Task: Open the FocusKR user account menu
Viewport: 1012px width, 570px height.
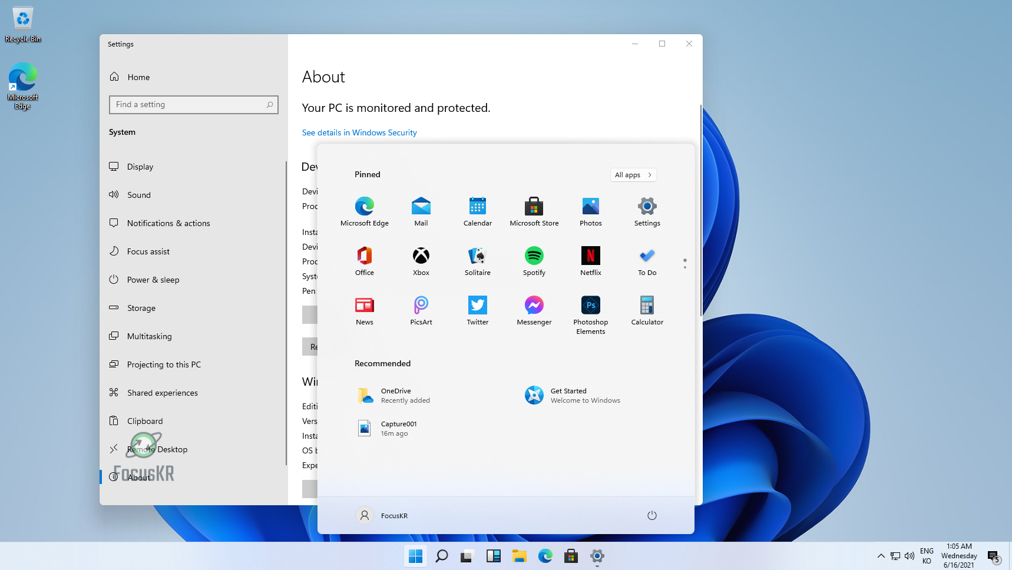Action: (382, 515)
